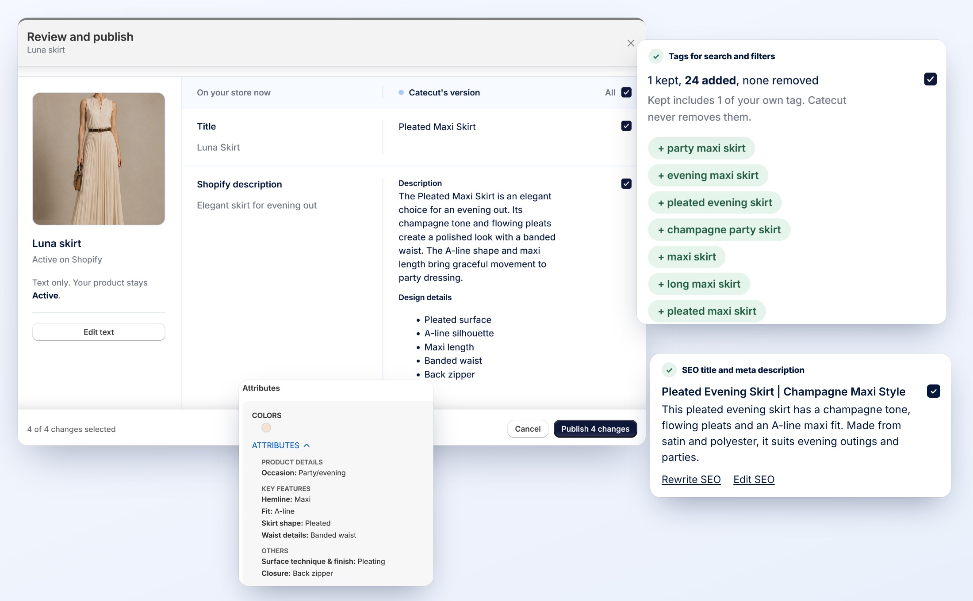
Task: Close the Review and publish dialog
Action: (x=631, y=43)
